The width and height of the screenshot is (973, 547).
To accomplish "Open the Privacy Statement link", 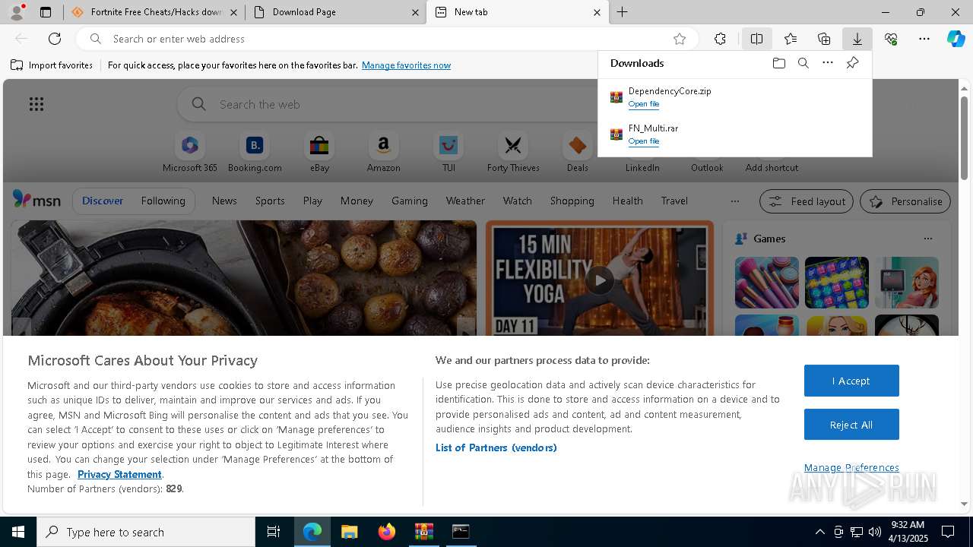I will tap(119, 474).
